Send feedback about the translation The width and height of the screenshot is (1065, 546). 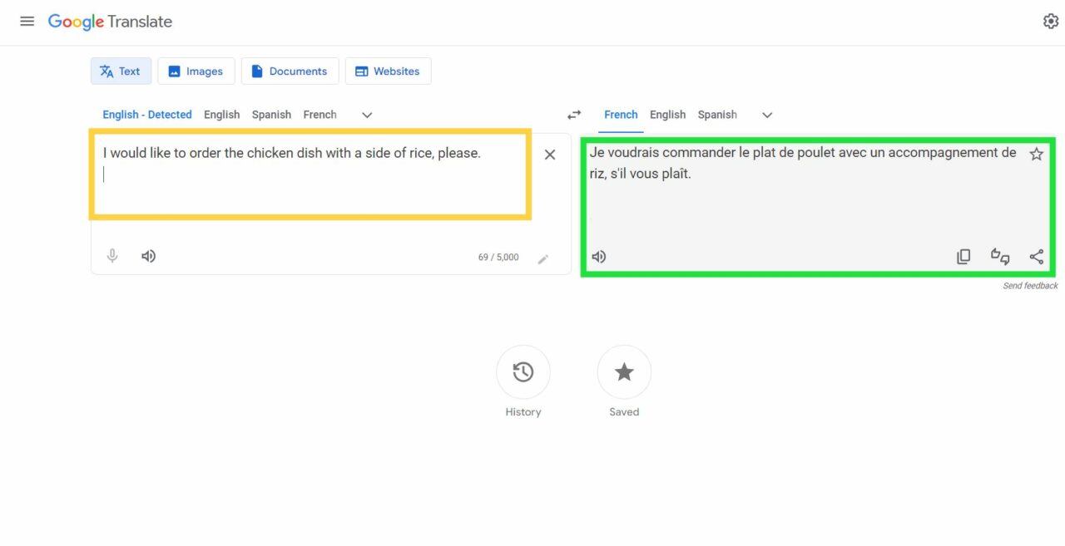click(x=1031, y=285)
